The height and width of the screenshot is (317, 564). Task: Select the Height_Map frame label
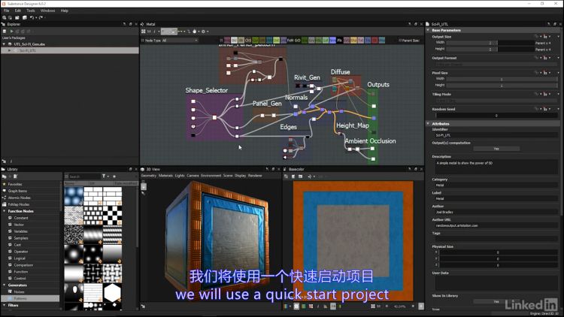pos(353,125)
